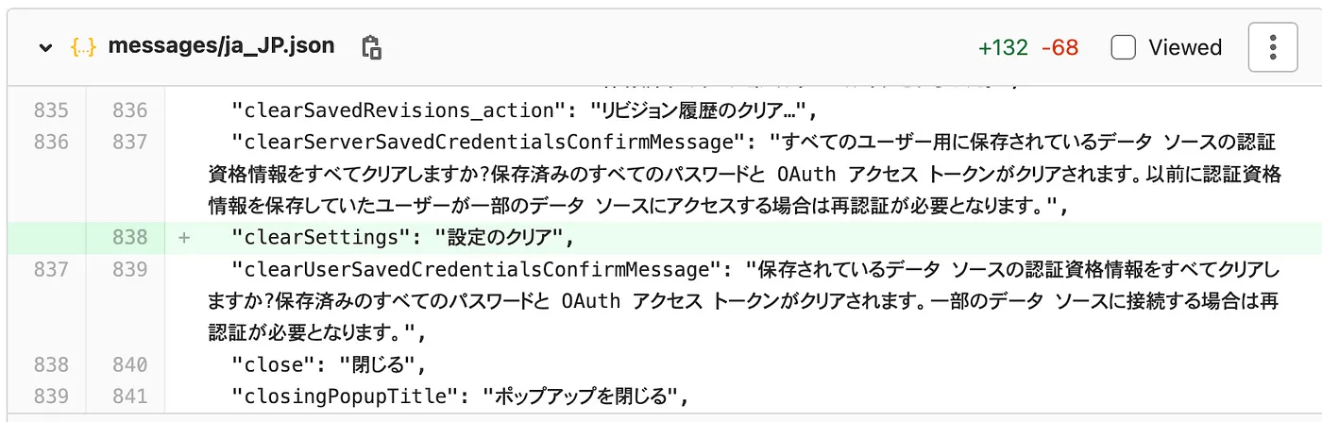Click the red -68 deletions count

[x=1059, y=47]
